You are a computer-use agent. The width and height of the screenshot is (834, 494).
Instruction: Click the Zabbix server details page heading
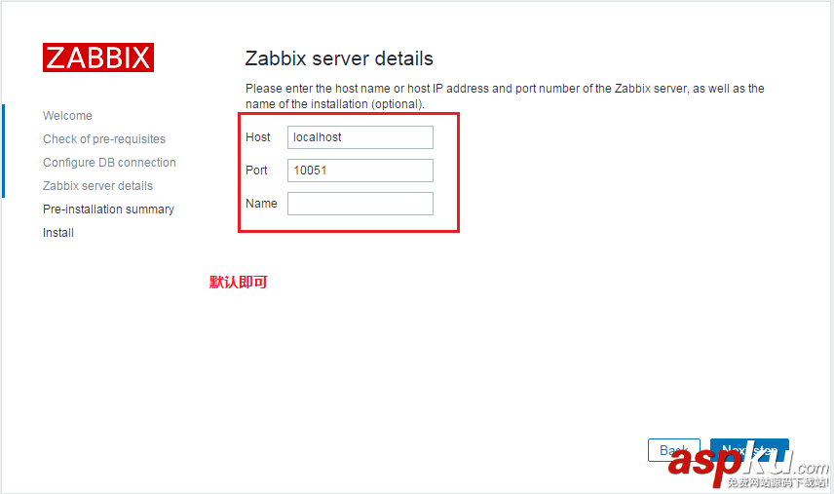(x=339, y=58)
